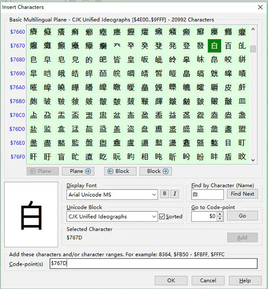Click the Cancel button
The image size is (268, 289).
(x=208, y=281)
